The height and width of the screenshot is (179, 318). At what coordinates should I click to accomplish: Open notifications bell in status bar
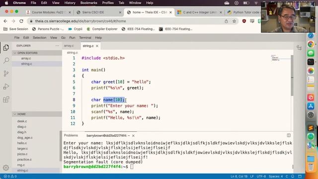pyautogui.click(x=293, y=176)
